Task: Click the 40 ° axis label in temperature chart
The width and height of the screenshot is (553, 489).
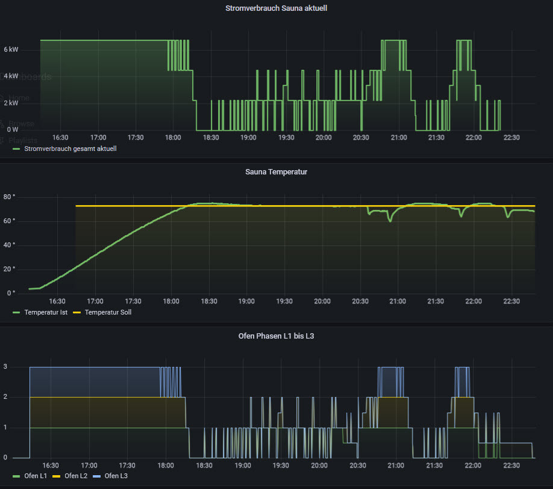Action: [x=9, y=245]
